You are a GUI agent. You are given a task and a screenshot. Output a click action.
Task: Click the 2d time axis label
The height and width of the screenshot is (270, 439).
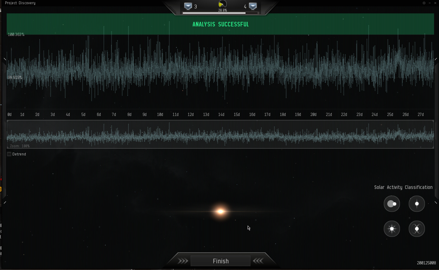tap(37, 115)
